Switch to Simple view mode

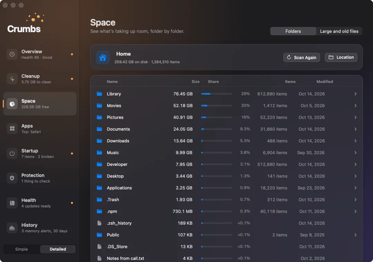click(22, 249)
